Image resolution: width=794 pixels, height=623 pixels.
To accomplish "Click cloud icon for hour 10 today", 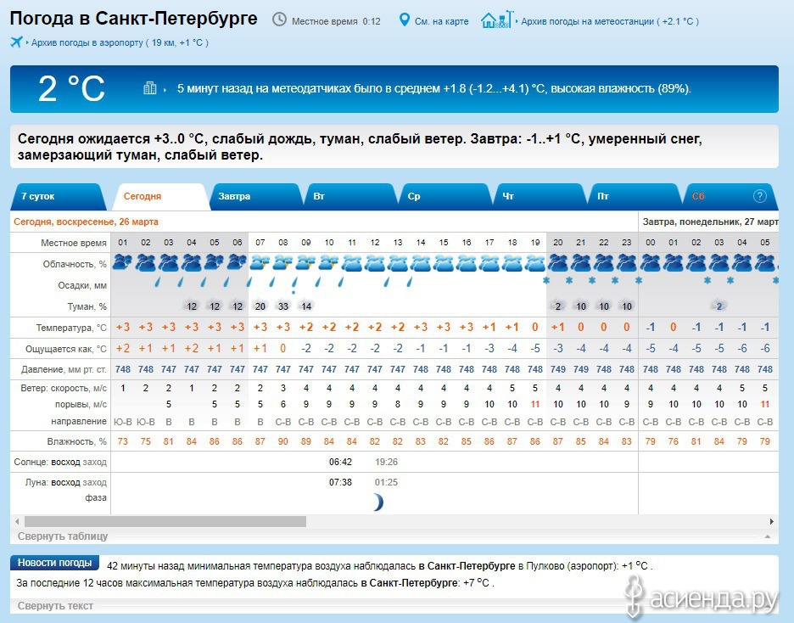I will 329,263.
